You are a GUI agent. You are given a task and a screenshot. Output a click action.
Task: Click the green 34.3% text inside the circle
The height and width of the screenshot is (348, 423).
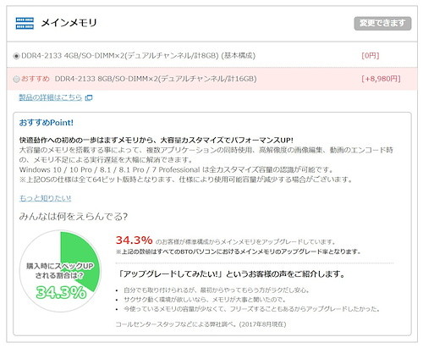pos(61,292)
